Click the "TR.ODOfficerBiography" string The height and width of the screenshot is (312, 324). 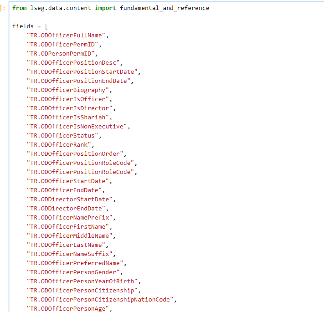(x=68, y=90)
